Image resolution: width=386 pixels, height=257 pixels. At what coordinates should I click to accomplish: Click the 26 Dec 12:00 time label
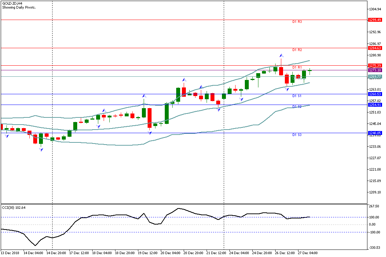(285, 253)
